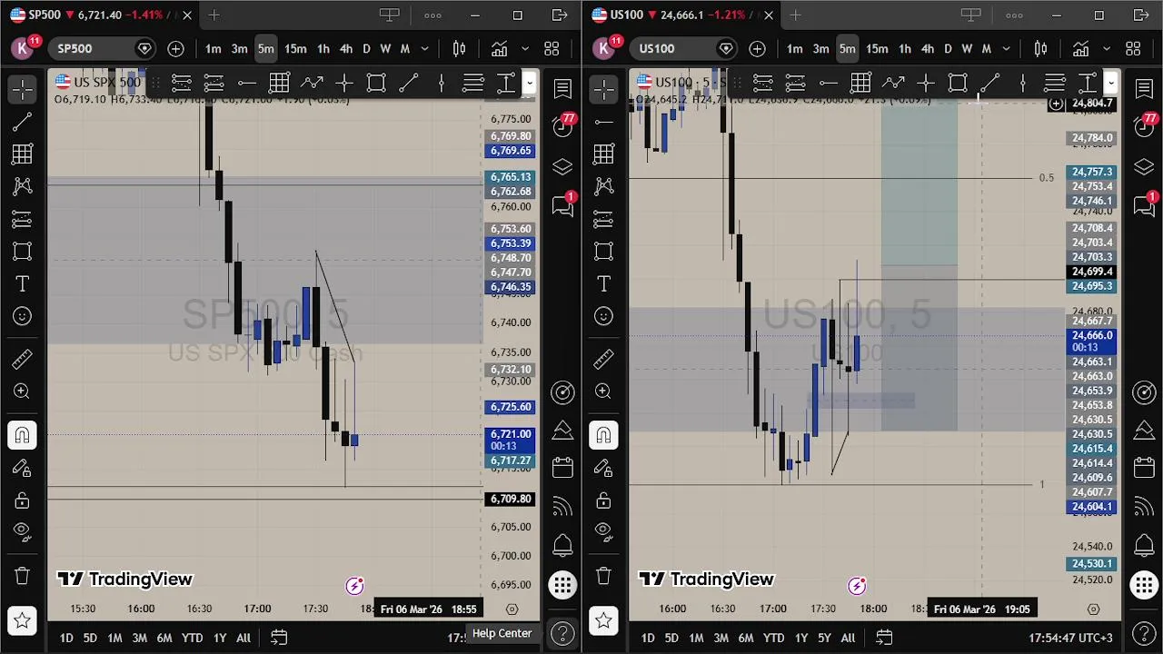Set All date range in US100 window
The width and height of the screenshot is (1163, 654).
pos(848,638)
